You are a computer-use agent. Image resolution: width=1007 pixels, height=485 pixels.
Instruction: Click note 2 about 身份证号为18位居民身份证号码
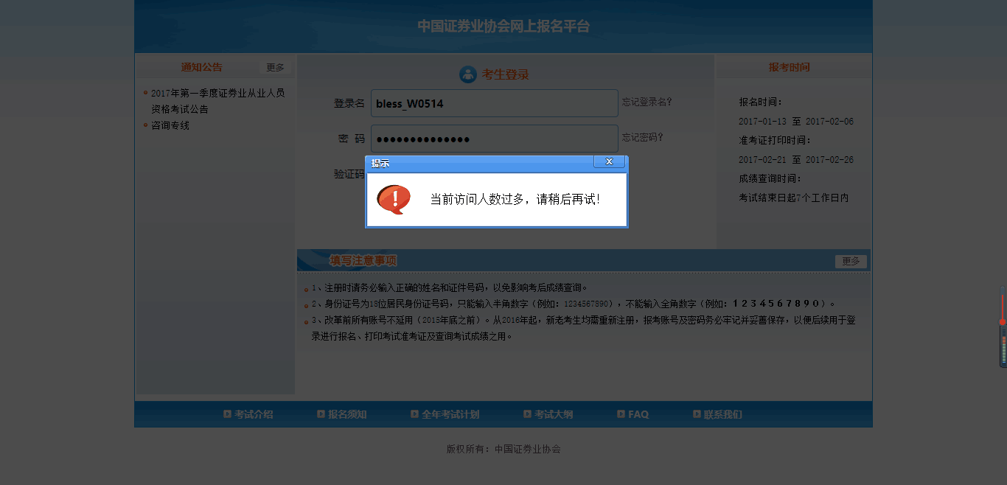[574, 304]
